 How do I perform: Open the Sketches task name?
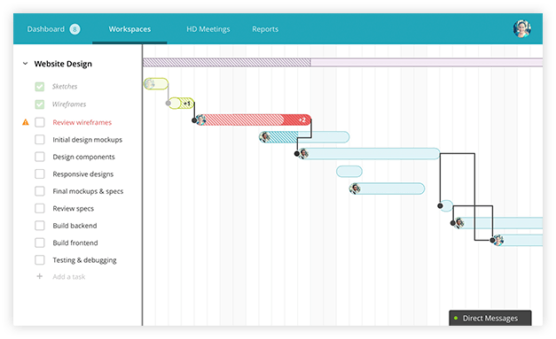coord(65,87)
